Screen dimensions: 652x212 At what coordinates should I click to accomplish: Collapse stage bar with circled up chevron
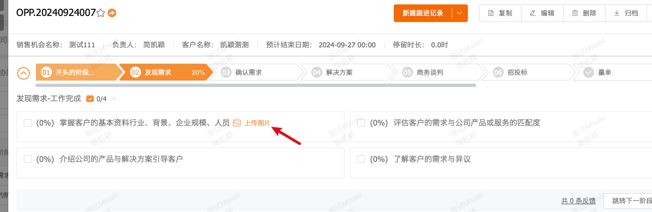[24, 73]
